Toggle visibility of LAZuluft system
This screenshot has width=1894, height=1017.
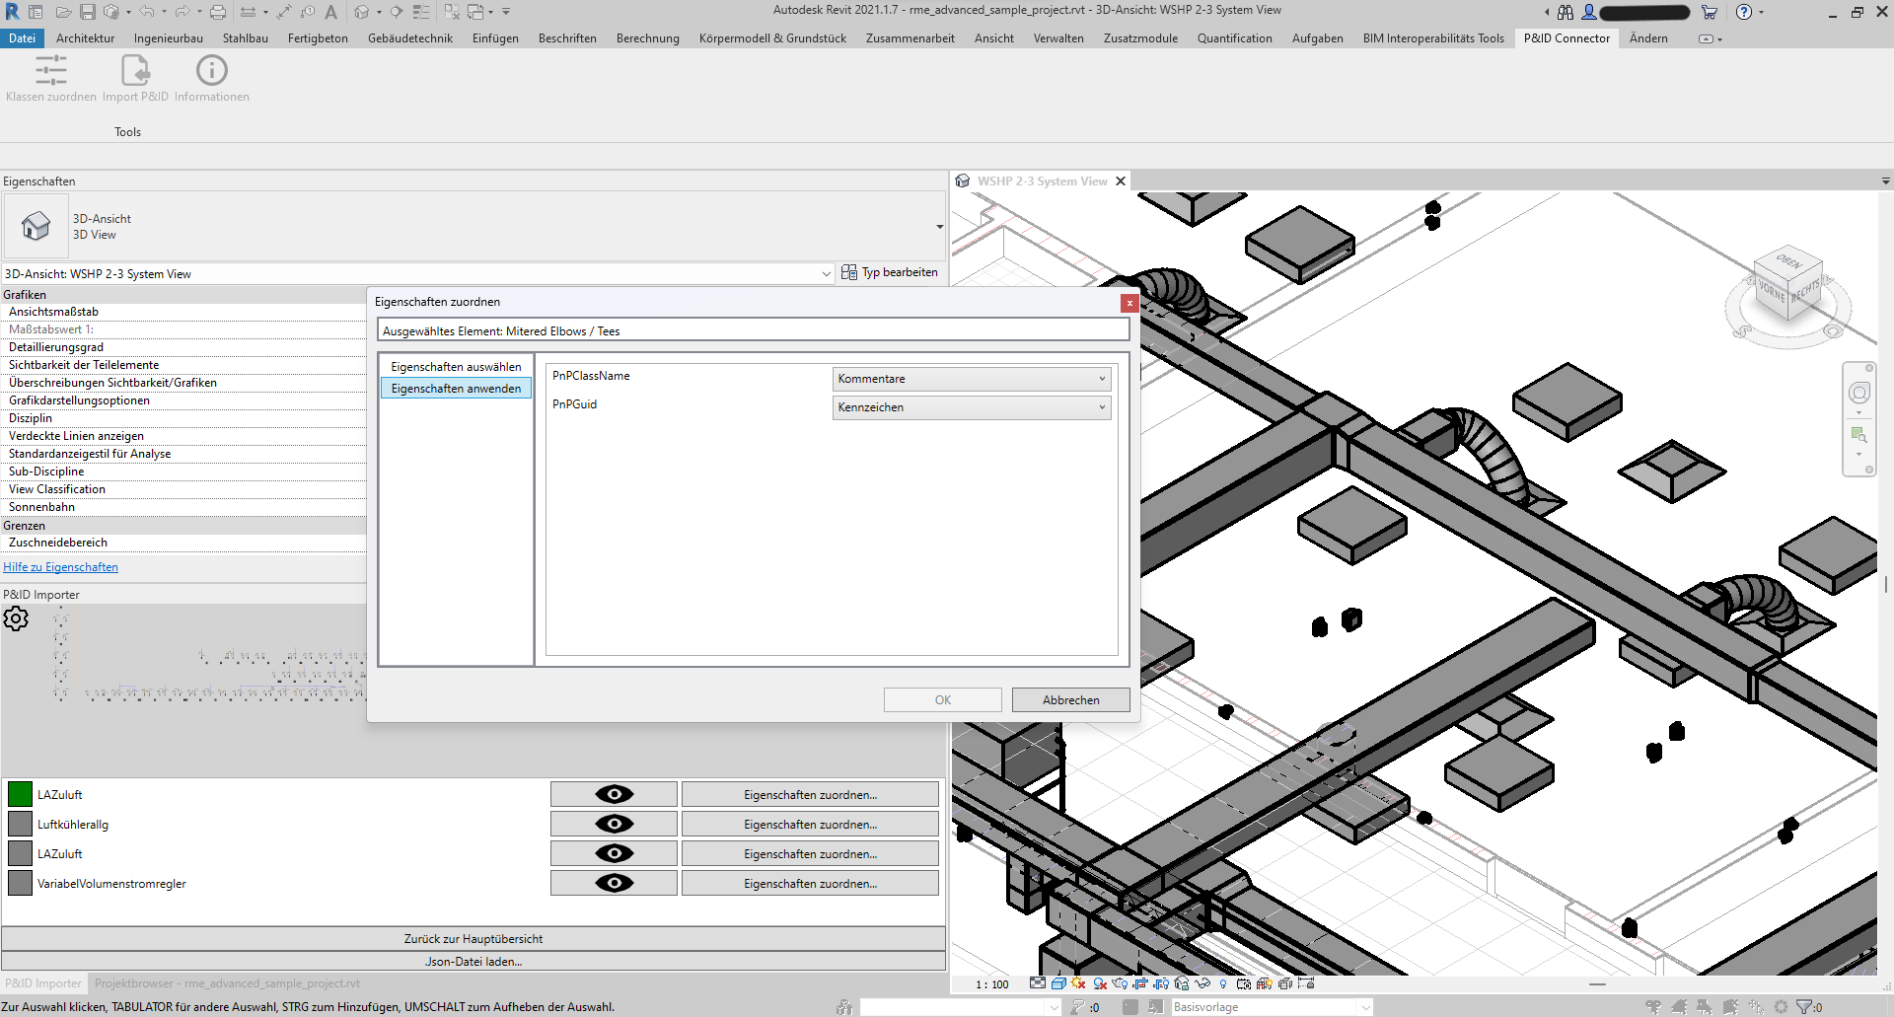(614, 794)
